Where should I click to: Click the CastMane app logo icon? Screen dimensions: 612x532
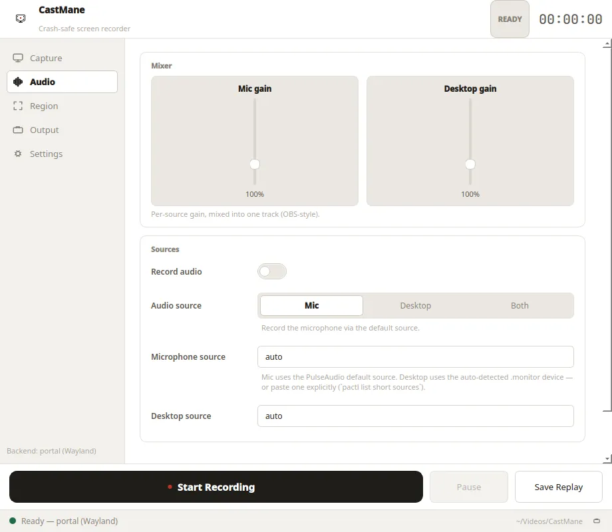(x=21, y=19)
